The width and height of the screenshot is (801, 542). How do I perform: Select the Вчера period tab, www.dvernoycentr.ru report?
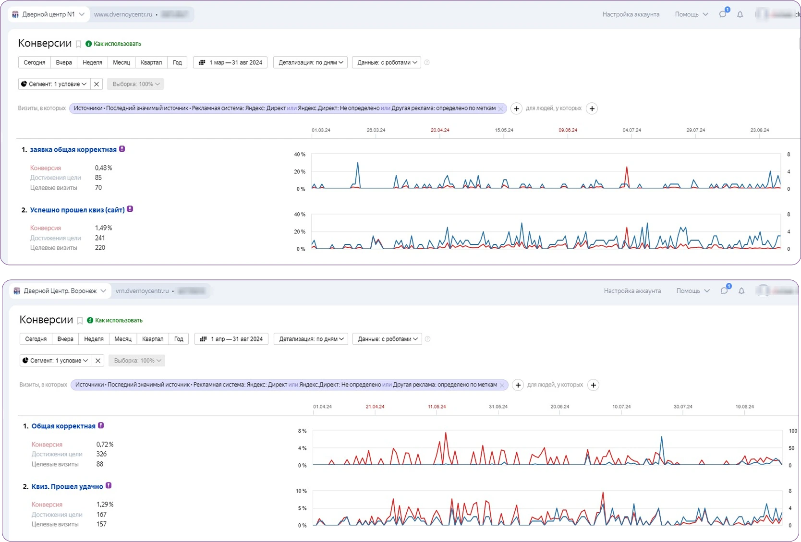pos(64,62)
